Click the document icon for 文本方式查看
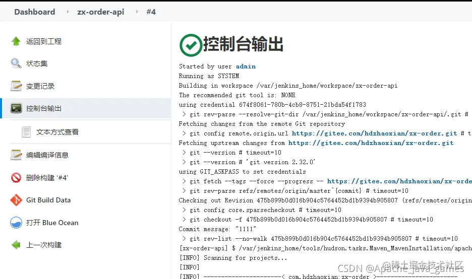472x279 pixels. [26, 132]
